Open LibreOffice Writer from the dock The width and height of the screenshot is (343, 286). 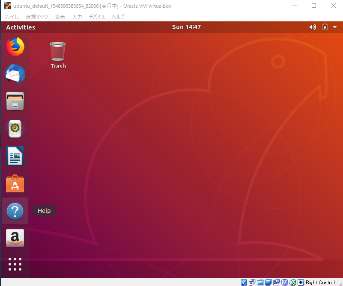[x=15, y=156]
